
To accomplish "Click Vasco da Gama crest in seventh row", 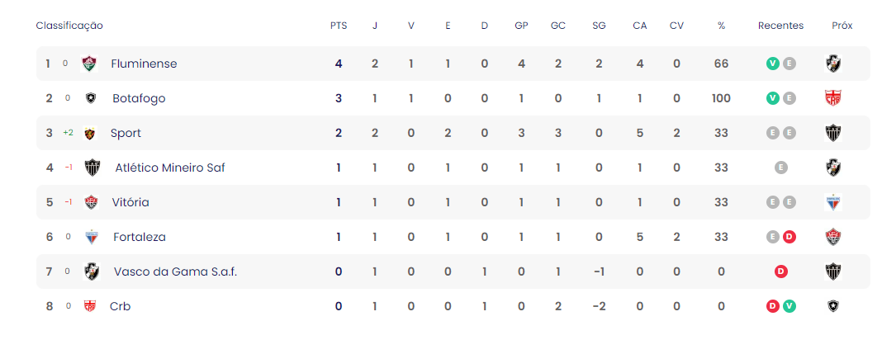I will click(91, 272).
